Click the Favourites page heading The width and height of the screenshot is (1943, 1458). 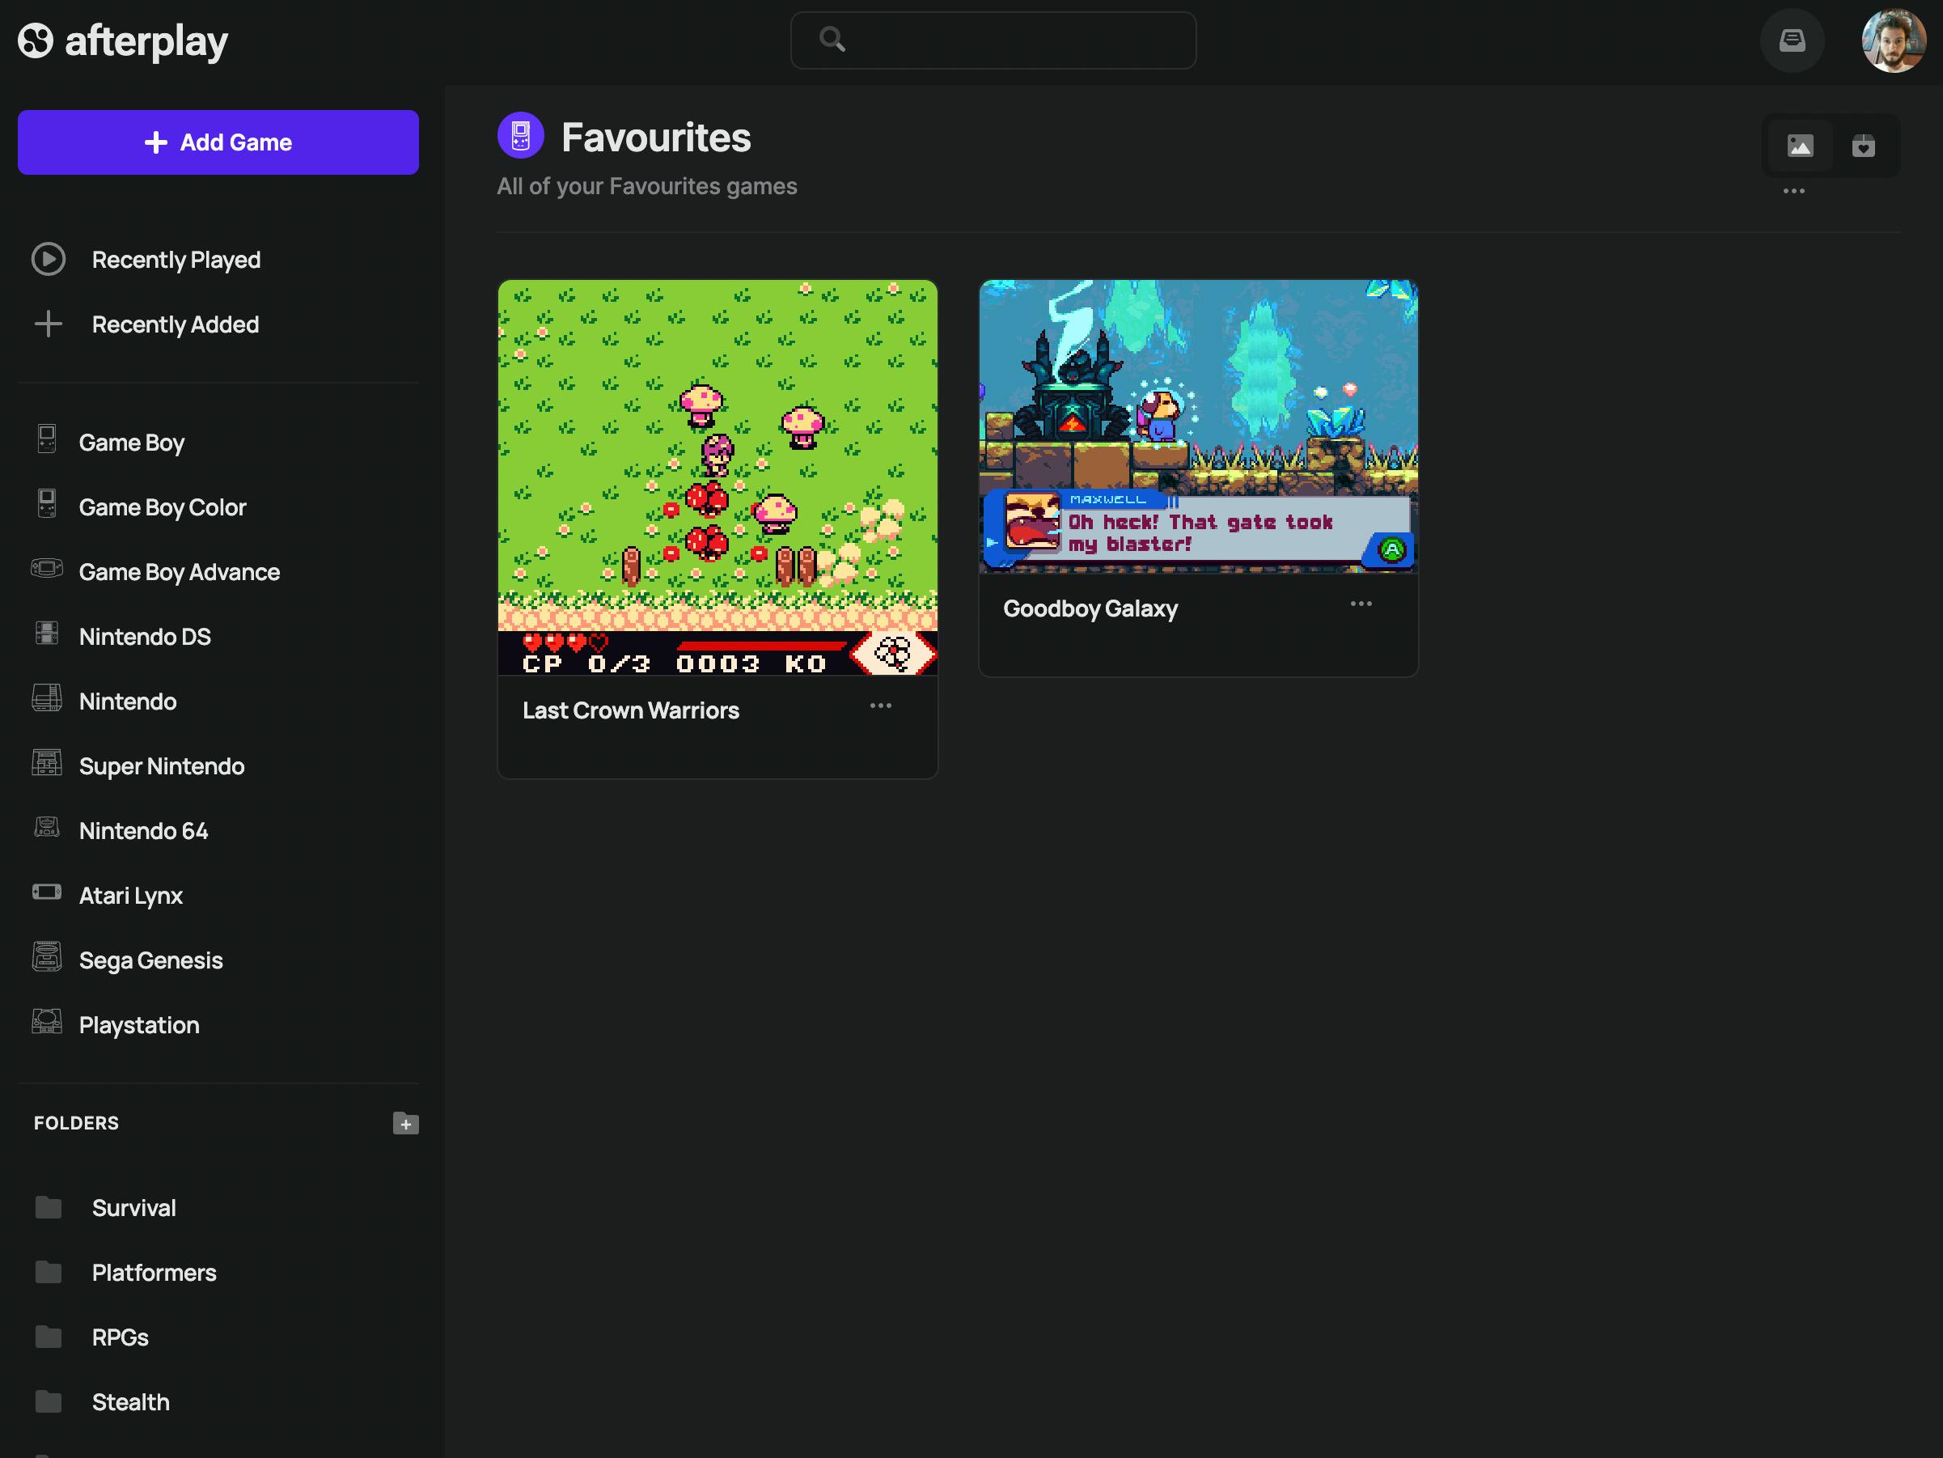pyautogui.click(x=656, y=137)
